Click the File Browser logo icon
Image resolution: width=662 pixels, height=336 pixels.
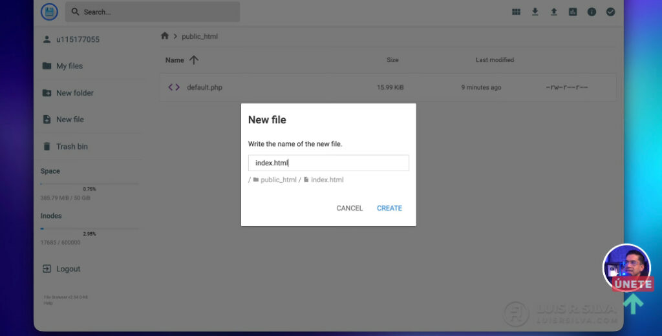coord(49,12)
